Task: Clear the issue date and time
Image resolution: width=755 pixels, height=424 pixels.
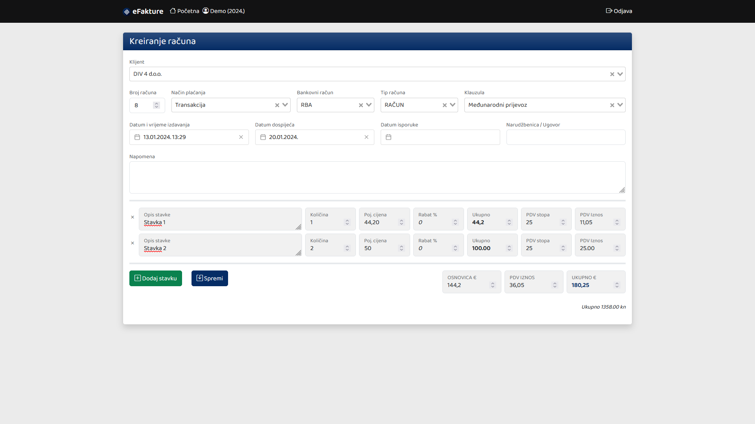Action: 241,137
